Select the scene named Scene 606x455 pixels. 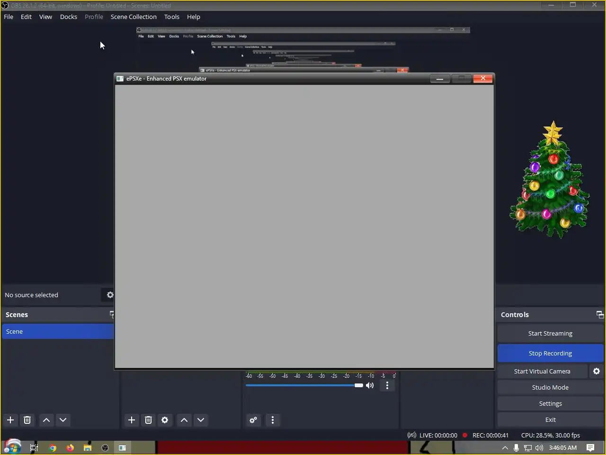pyautogui.click(x=58, y=331)
